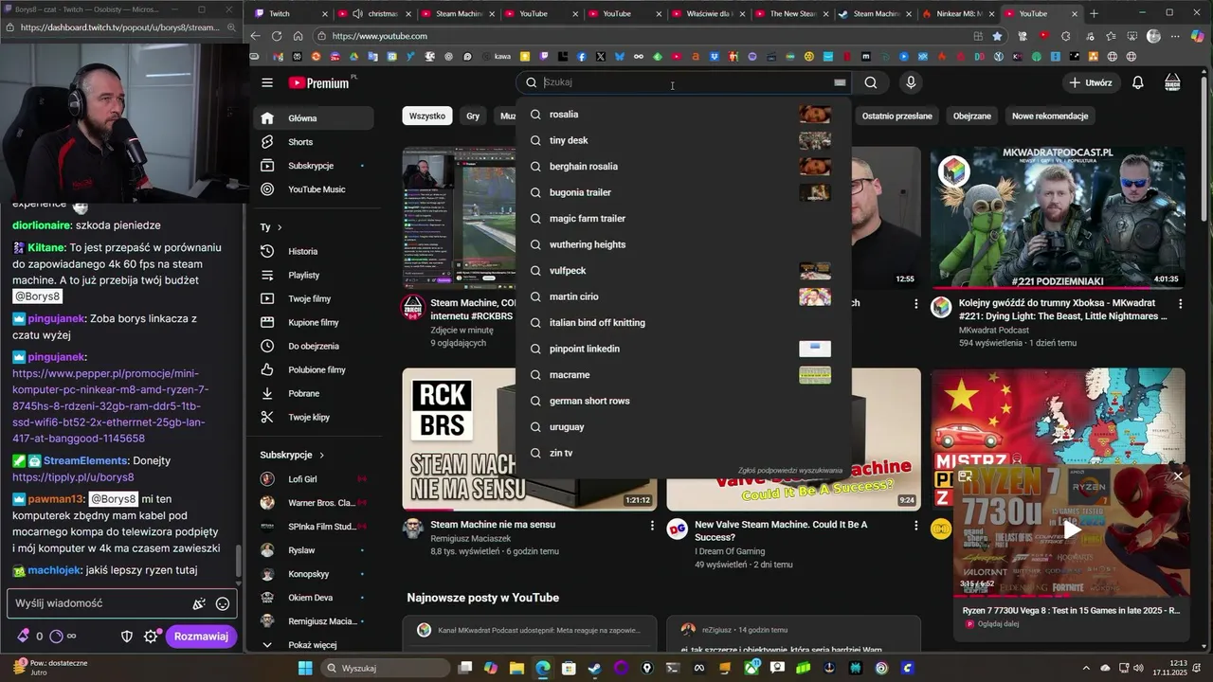The width and height of the screenshot is (1213, 682).
Task: Click the Utwórz create button
Action: point(1090,82)
